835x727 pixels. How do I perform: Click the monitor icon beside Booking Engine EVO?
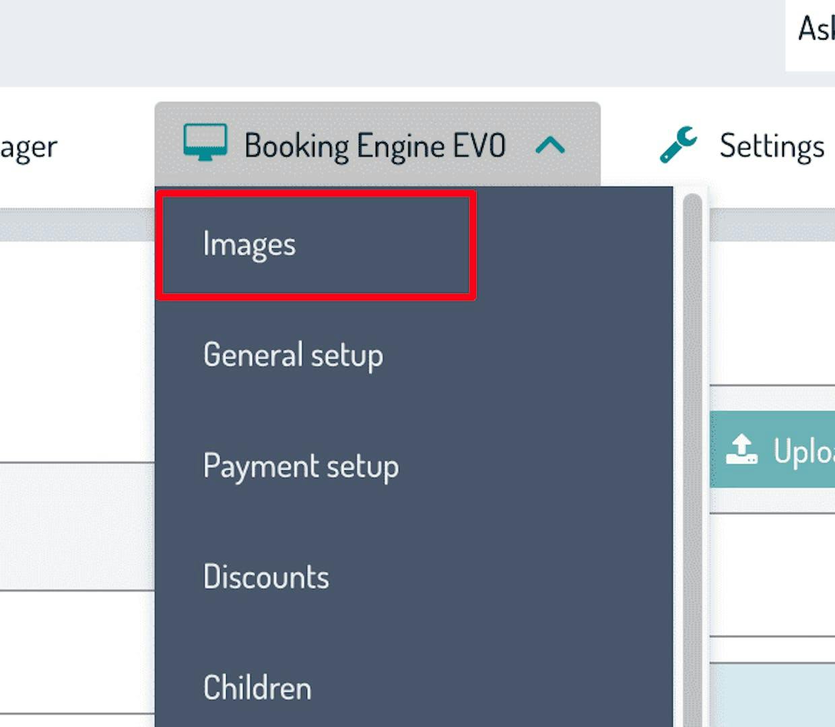click(x=205, y=143)
